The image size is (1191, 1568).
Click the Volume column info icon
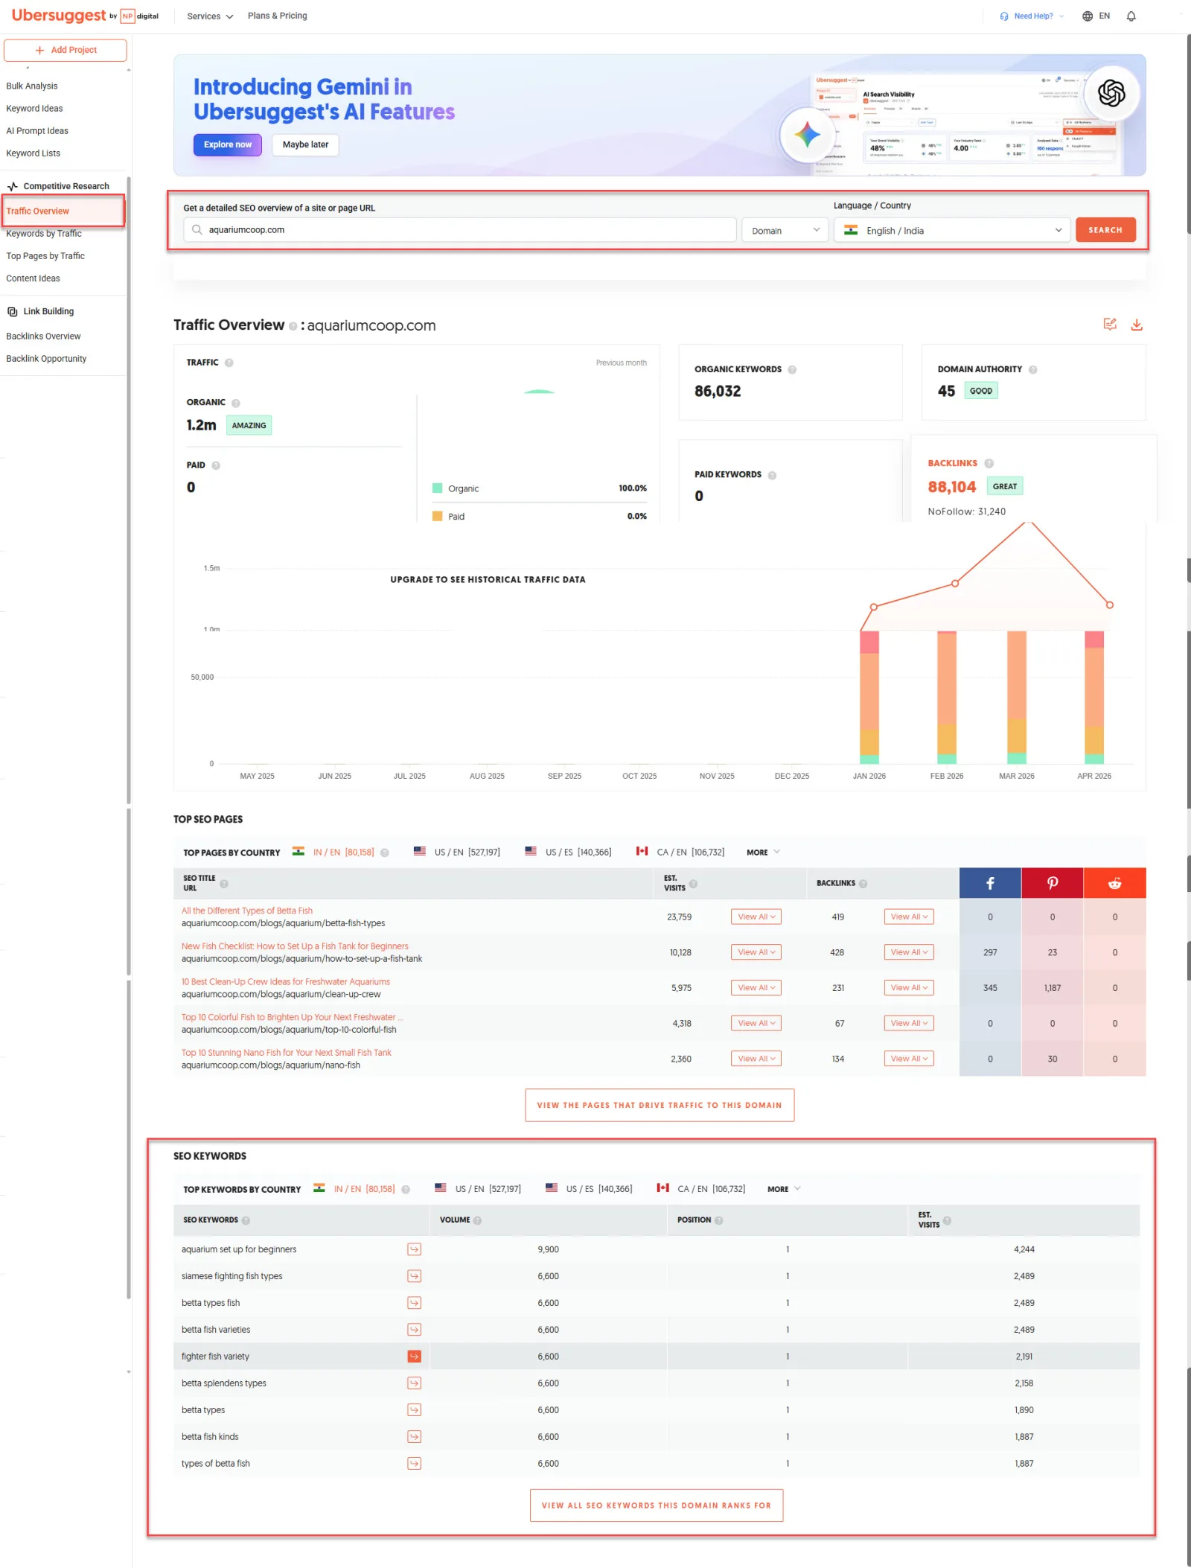click(477, 1220)
